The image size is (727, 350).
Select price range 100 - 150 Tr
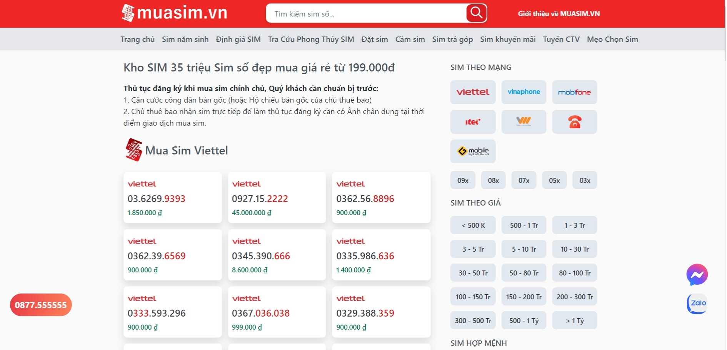[473, 297]
